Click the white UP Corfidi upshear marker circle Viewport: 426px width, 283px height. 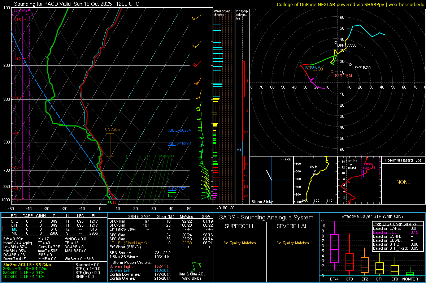(350, 64)
